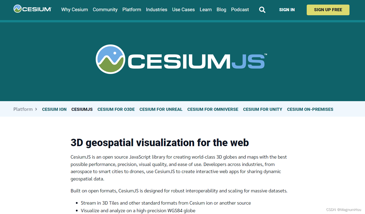Click the bullet Visualize and analyze on WGS84 globe
Image resolution: width=365 pixels, height=214 pixels.
(x=138, y=211)
